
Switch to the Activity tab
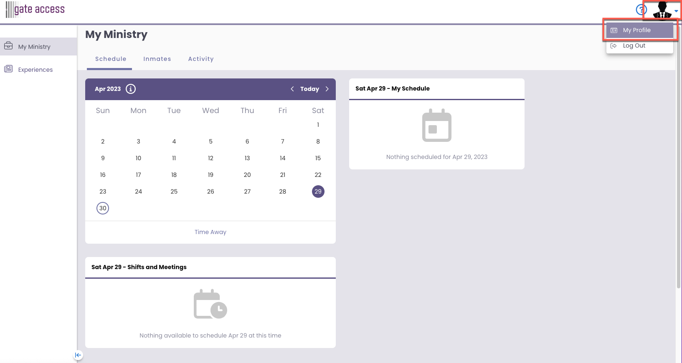point(201,59)
